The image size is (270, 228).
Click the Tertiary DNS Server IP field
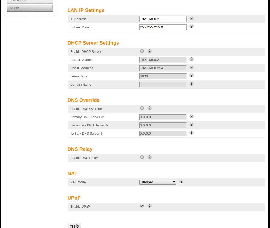(163, 133)
